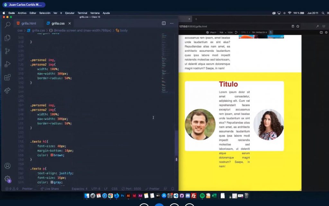Open responsive design mode settings gear
Screen dimensions: 329x206
click(x=326, y=32)
